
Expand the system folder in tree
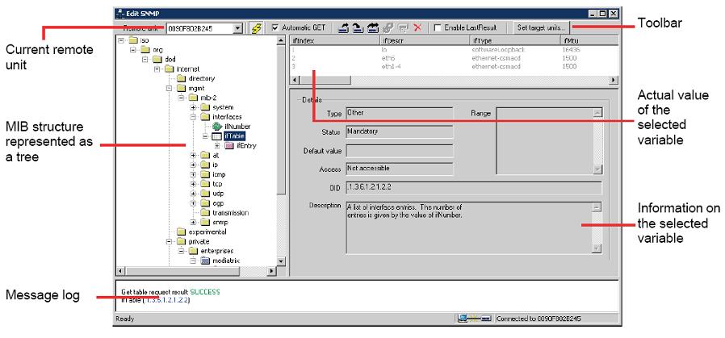coord(194,107)
